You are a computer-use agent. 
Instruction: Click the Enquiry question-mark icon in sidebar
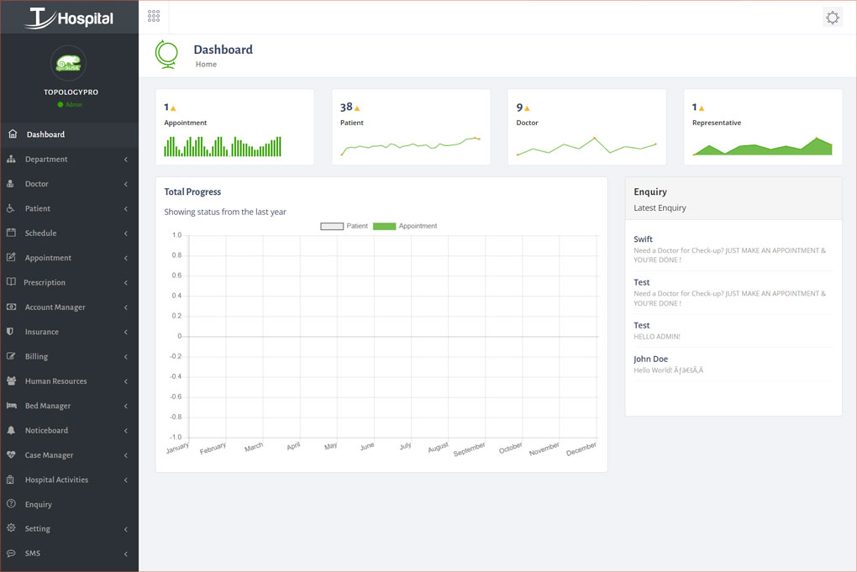coord(11,504)
